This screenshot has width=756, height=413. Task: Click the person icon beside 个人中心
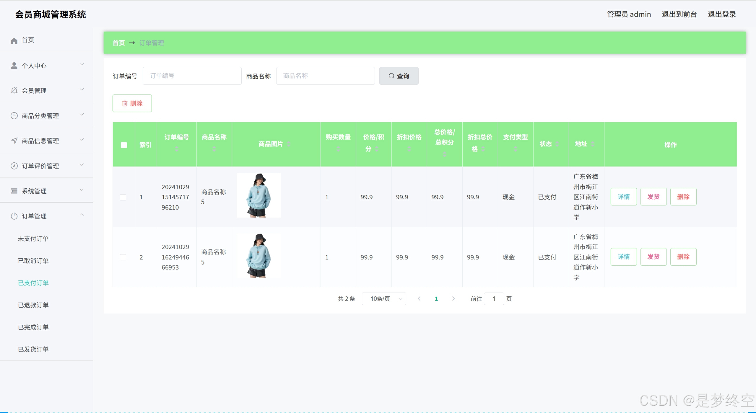[14, 66]
